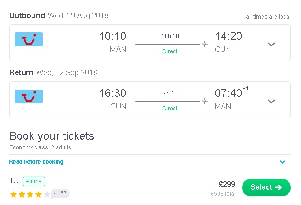Image resolution: width=301 pixels, height=205 pixels.
Task: Click the first gold rating star
Action: tap(13, 194)
